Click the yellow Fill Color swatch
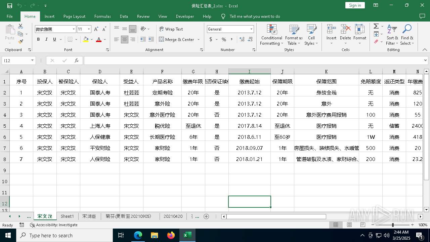430x242 pixels. click(x=86, y=39)
